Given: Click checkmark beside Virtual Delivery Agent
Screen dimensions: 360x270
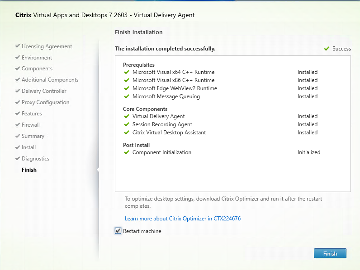Looking at the screenshot, I should pos(127,116).
